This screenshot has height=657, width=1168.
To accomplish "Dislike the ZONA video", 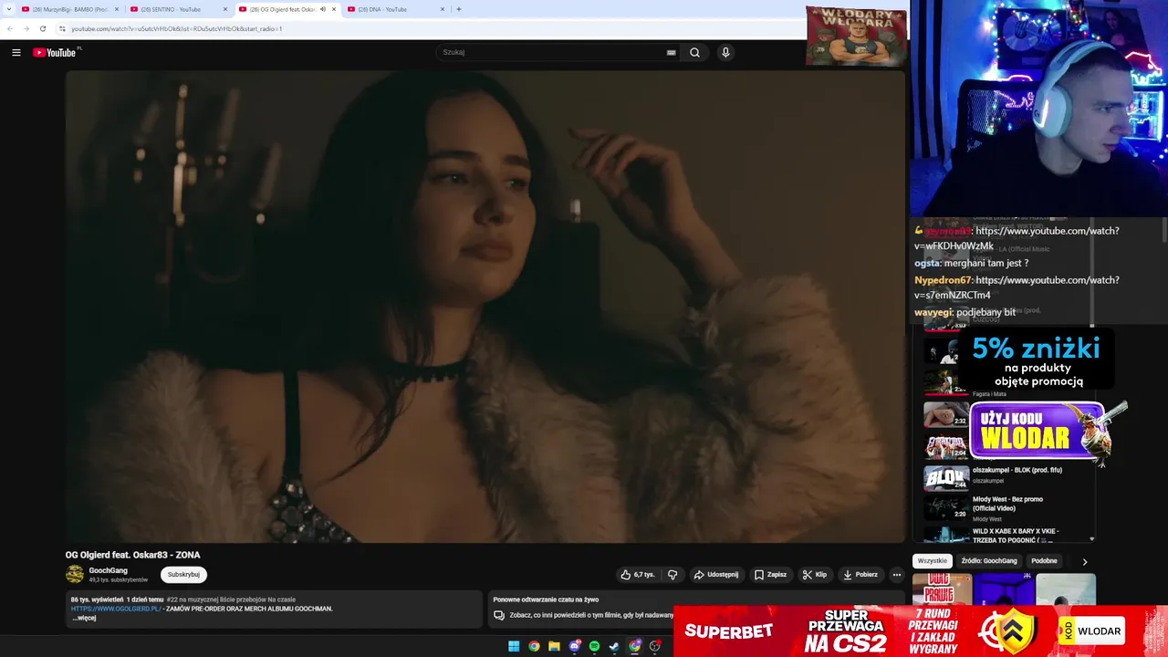I will tap(673, 575).
